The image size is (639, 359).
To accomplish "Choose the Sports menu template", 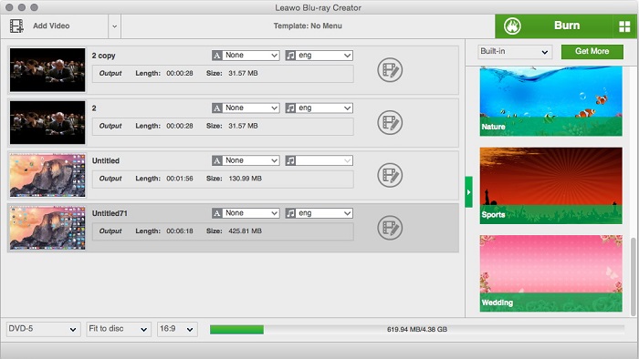I will click(551, 185).
